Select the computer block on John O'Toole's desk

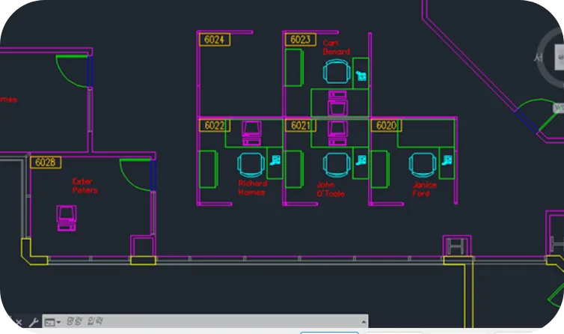tap(337, 133)
